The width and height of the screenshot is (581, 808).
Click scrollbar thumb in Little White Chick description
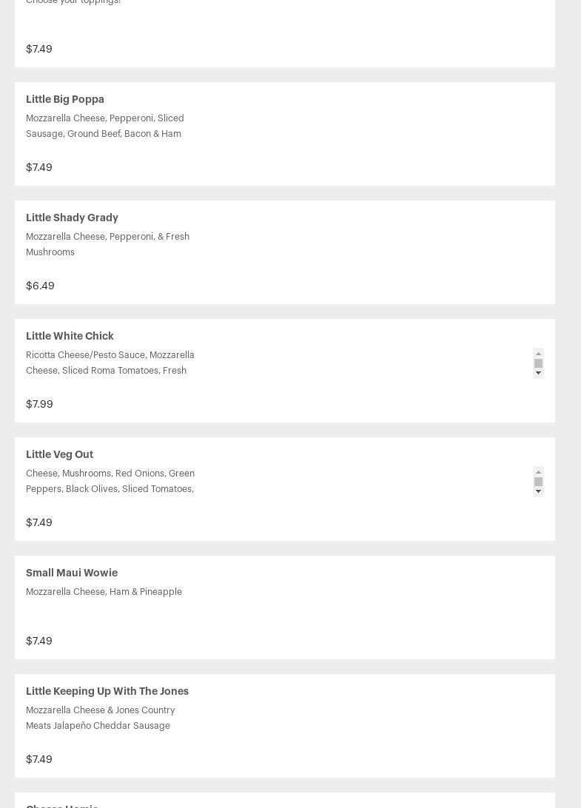coord(538,363)
